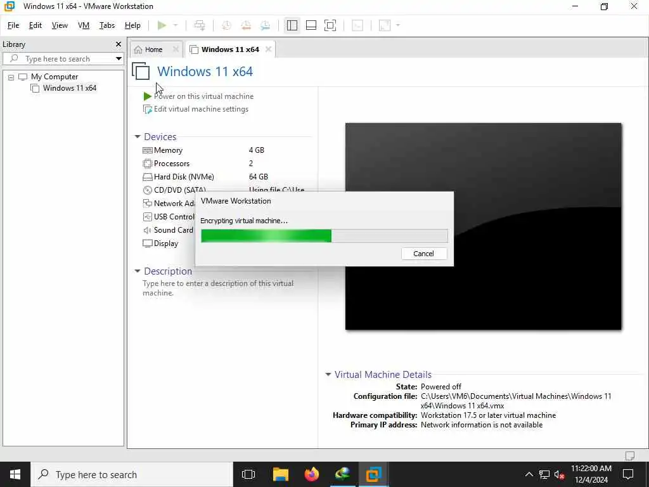Click the Library search field
This screenshot has height=487, width=649.
point(63,58)
